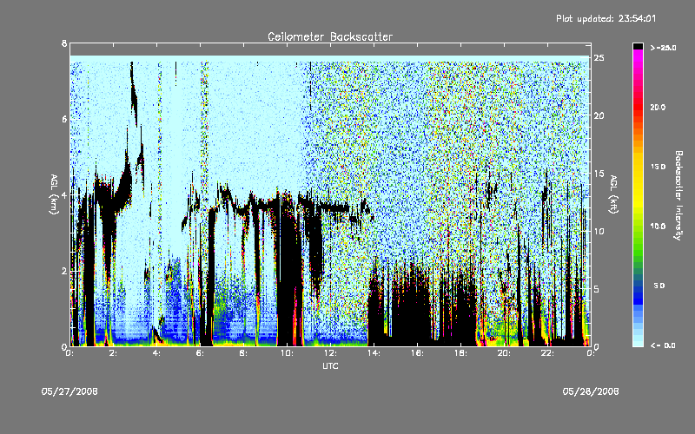Click the 18: tick label on the UTC axis
This screenshot has height=434, width=695.
tap(460, 353)
